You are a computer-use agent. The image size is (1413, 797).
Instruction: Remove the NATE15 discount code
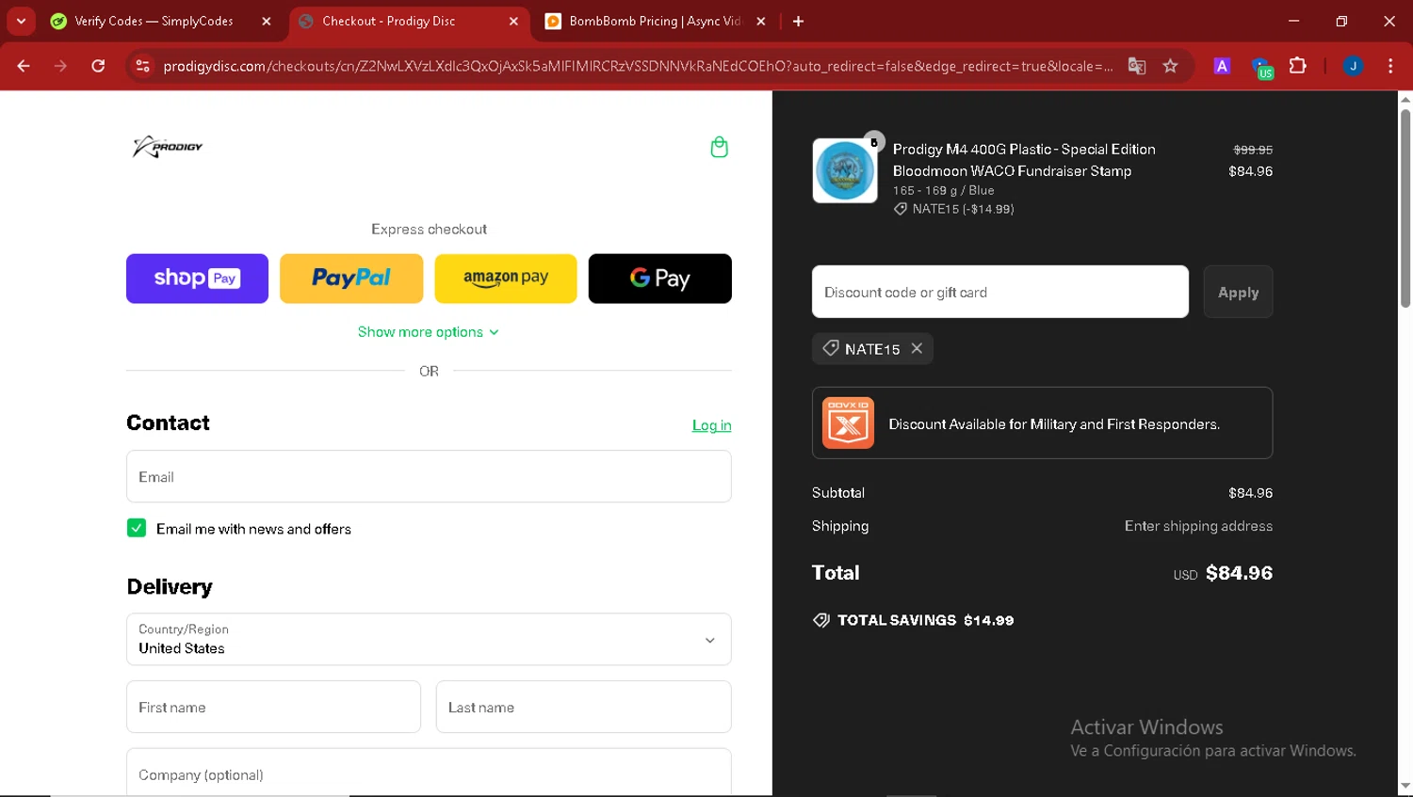(917, 348)
